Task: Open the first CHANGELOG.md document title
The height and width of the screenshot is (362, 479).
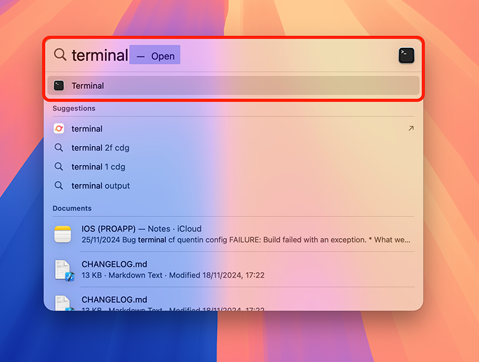Action: 114,264
